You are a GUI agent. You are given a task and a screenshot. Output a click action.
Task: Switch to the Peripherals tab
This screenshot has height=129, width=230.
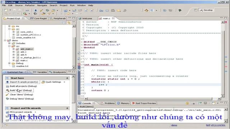point(58,18)
